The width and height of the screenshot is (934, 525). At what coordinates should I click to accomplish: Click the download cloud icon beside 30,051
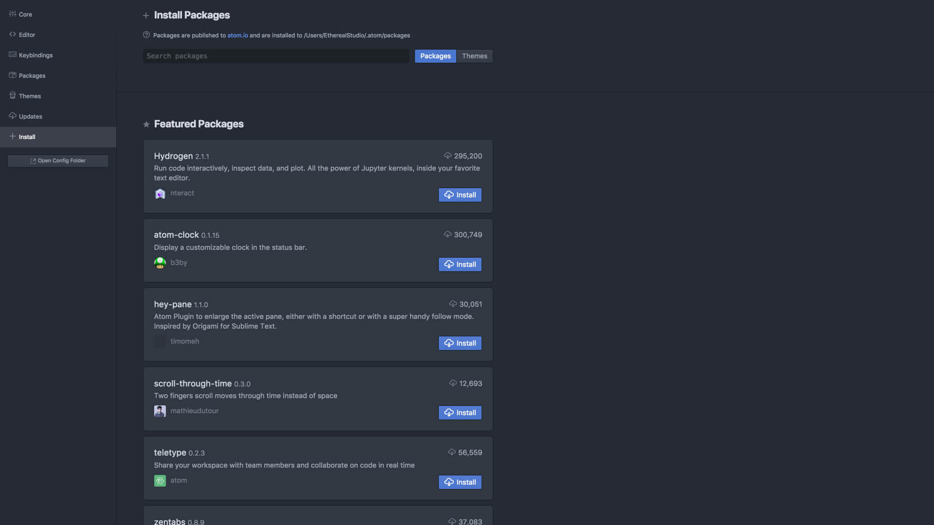coord(453,304)
